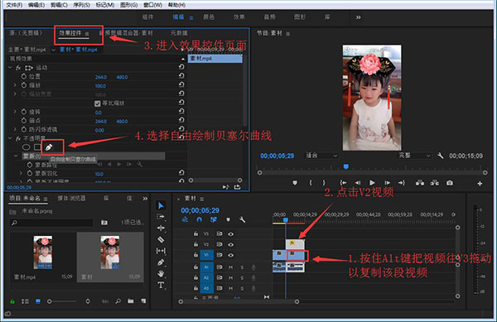Image resolution: width=497 pixels, height=322 pixels.
Task: Open the File menu
Action: pyautogui.click(x=14, y=5)
